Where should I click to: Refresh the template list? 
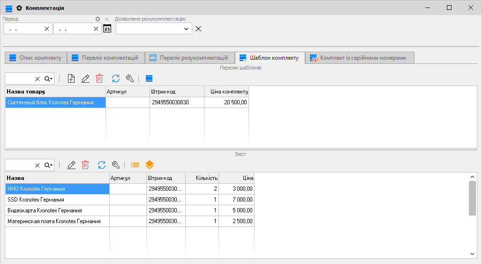pos(116,78)
